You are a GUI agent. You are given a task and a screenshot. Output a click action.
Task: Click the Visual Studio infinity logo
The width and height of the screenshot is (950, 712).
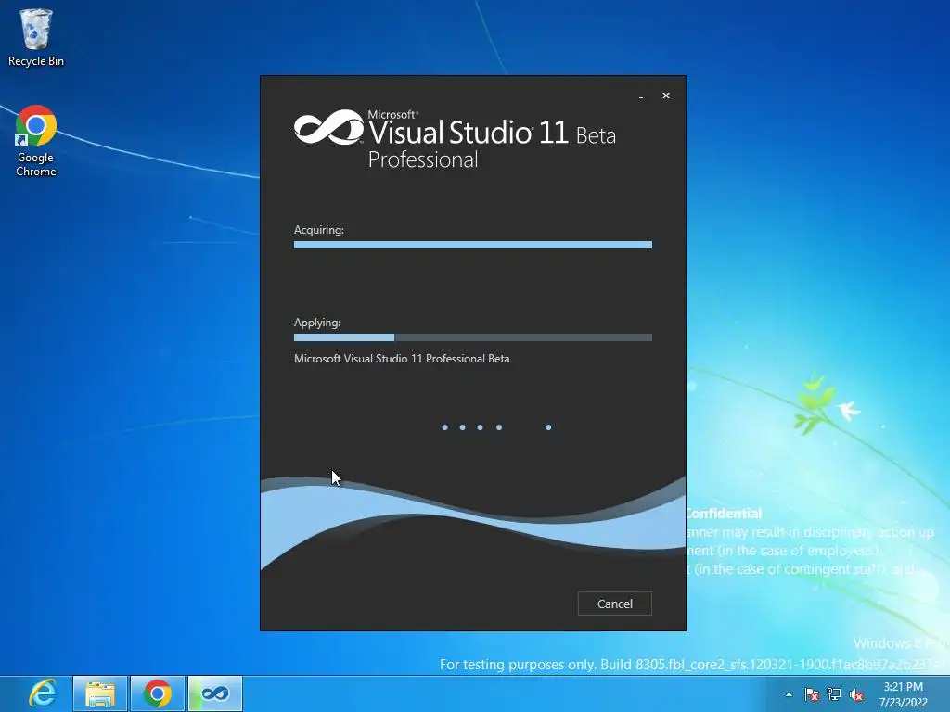329,127
